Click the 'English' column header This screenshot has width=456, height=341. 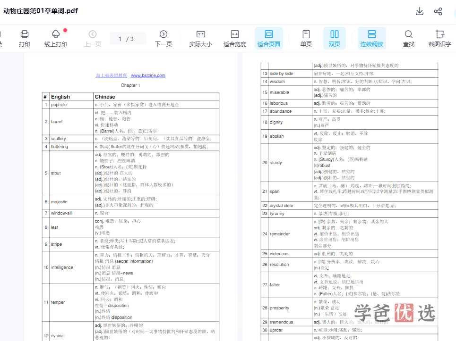click(60, 97)
